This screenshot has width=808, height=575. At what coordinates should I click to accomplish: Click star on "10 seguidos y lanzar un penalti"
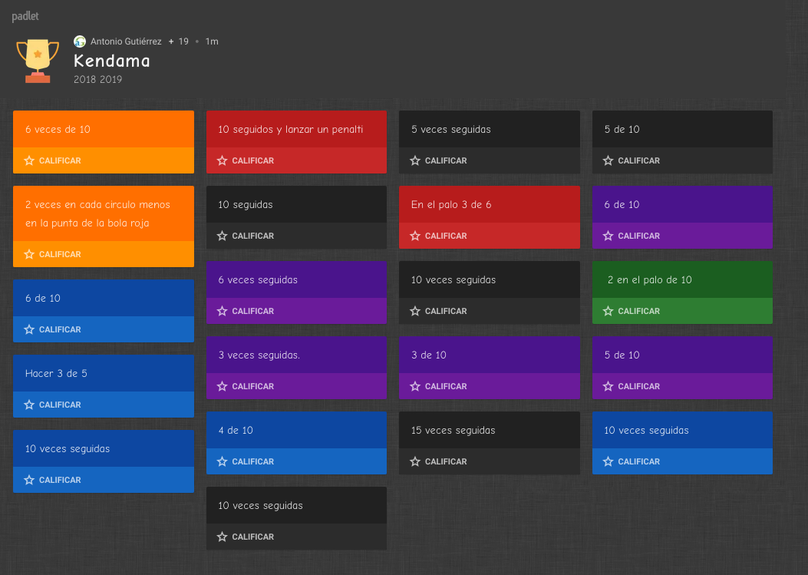point(223,160)
